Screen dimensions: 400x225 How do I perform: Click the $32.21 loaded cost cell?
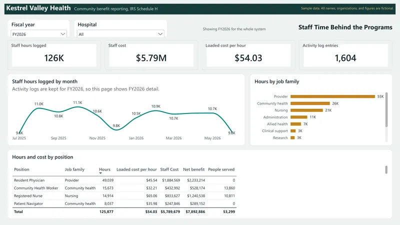point(151,188)
